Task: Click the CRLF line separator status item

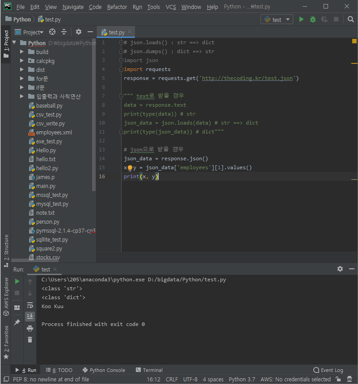Action: [172, 380]
